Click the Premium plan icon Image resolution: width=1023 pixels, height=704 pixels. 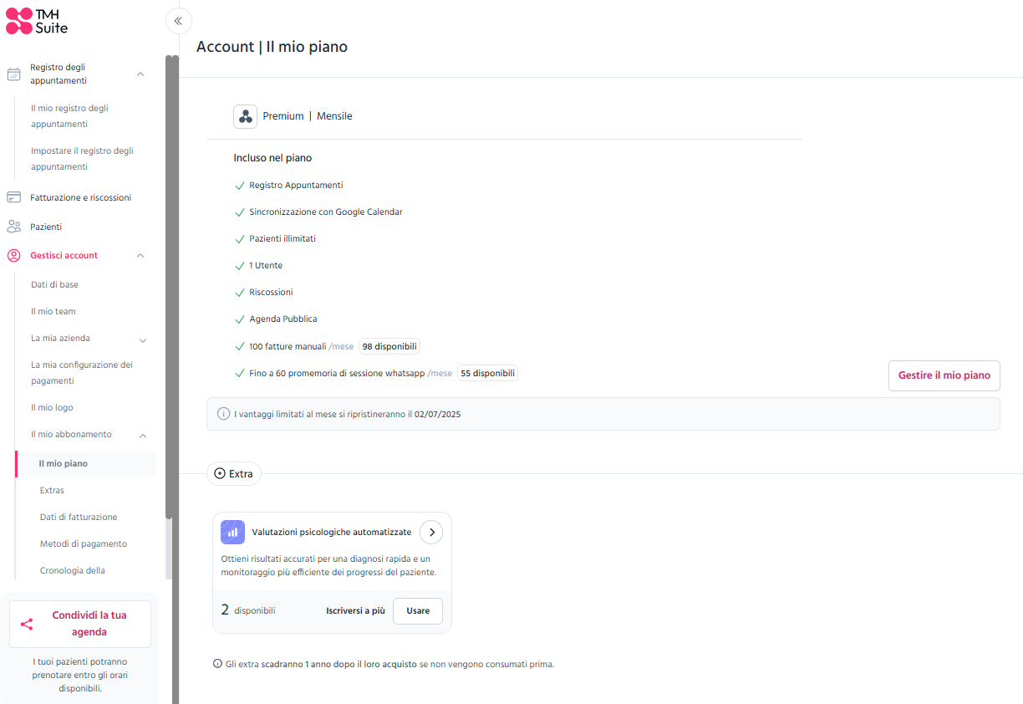coord(245,116)
